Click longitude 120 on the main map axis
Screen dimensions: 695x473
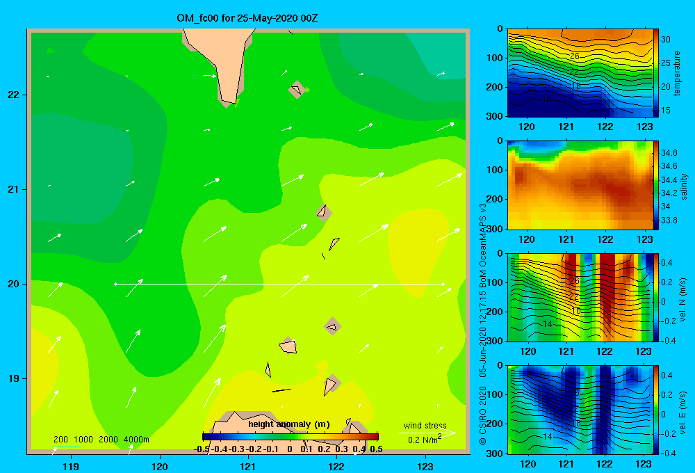[x=160, y=466]
